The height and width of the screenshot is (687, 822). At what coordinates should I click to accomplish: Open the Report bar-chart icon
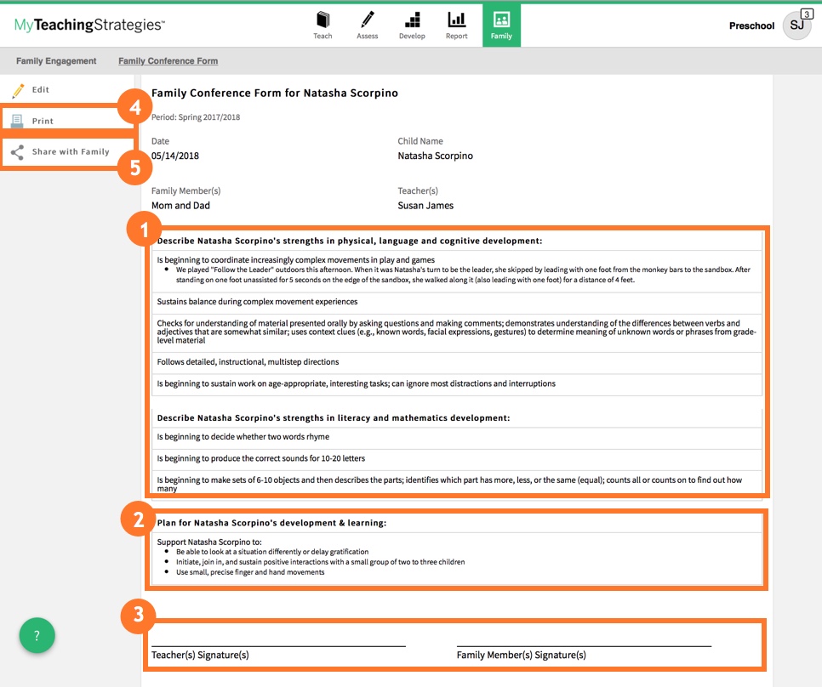pos(457,19)
